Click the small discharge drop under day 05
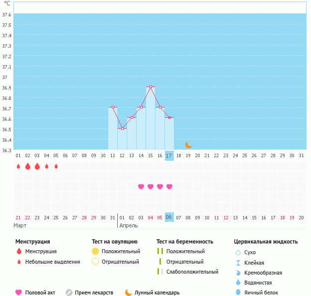Viewport: 311px width, 296px height. (x=56, y=166)
